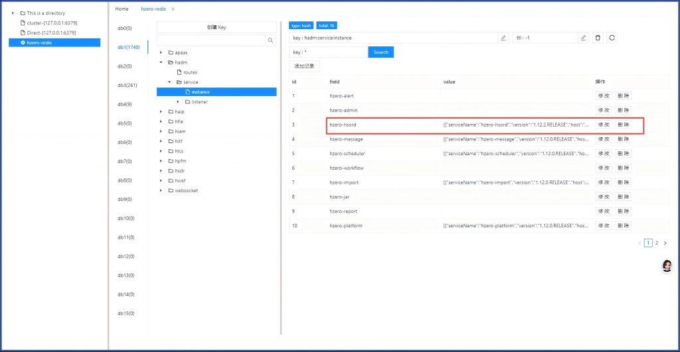680x352 pixels.
Task: Click the 创建 Key button
Action: [216, 27]
